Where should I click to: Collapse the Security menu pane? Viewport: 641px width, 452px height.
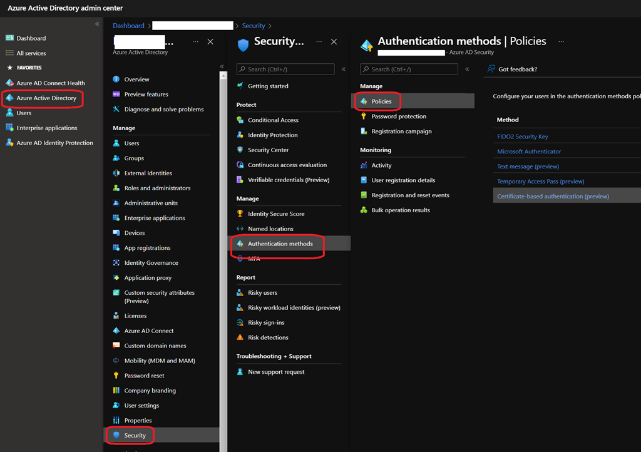coord(343,69)
